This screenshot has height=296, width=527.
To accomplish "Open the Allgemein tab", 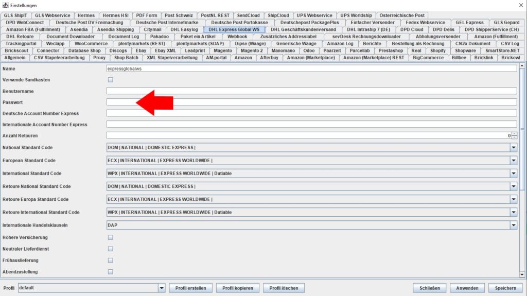I will pos(15,58).
